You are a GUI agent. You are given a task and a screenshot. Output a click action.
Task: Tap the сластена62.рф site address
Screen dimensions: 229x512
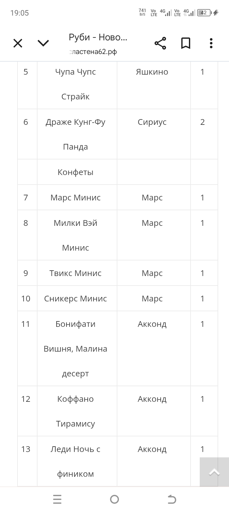93,52
